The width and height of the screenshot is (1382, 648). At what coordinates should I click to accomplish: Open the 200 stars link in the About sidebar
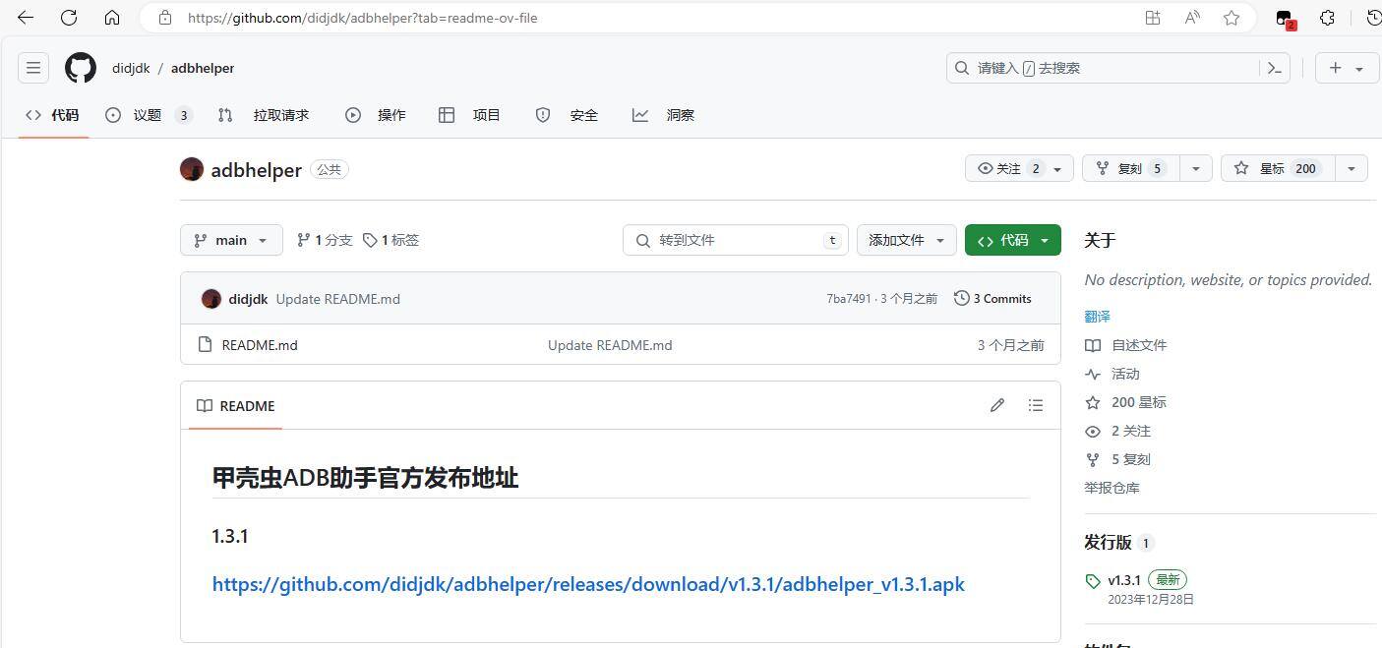click(x=1126, y=402)
